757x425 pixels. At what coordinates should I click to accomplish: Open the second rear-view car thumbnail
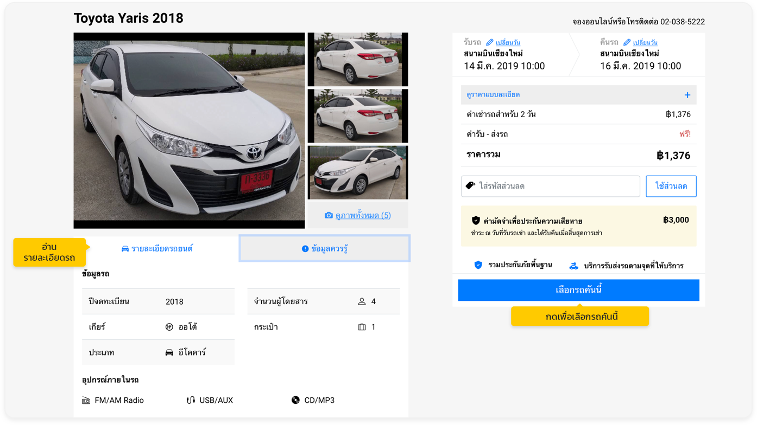(358, 116)
